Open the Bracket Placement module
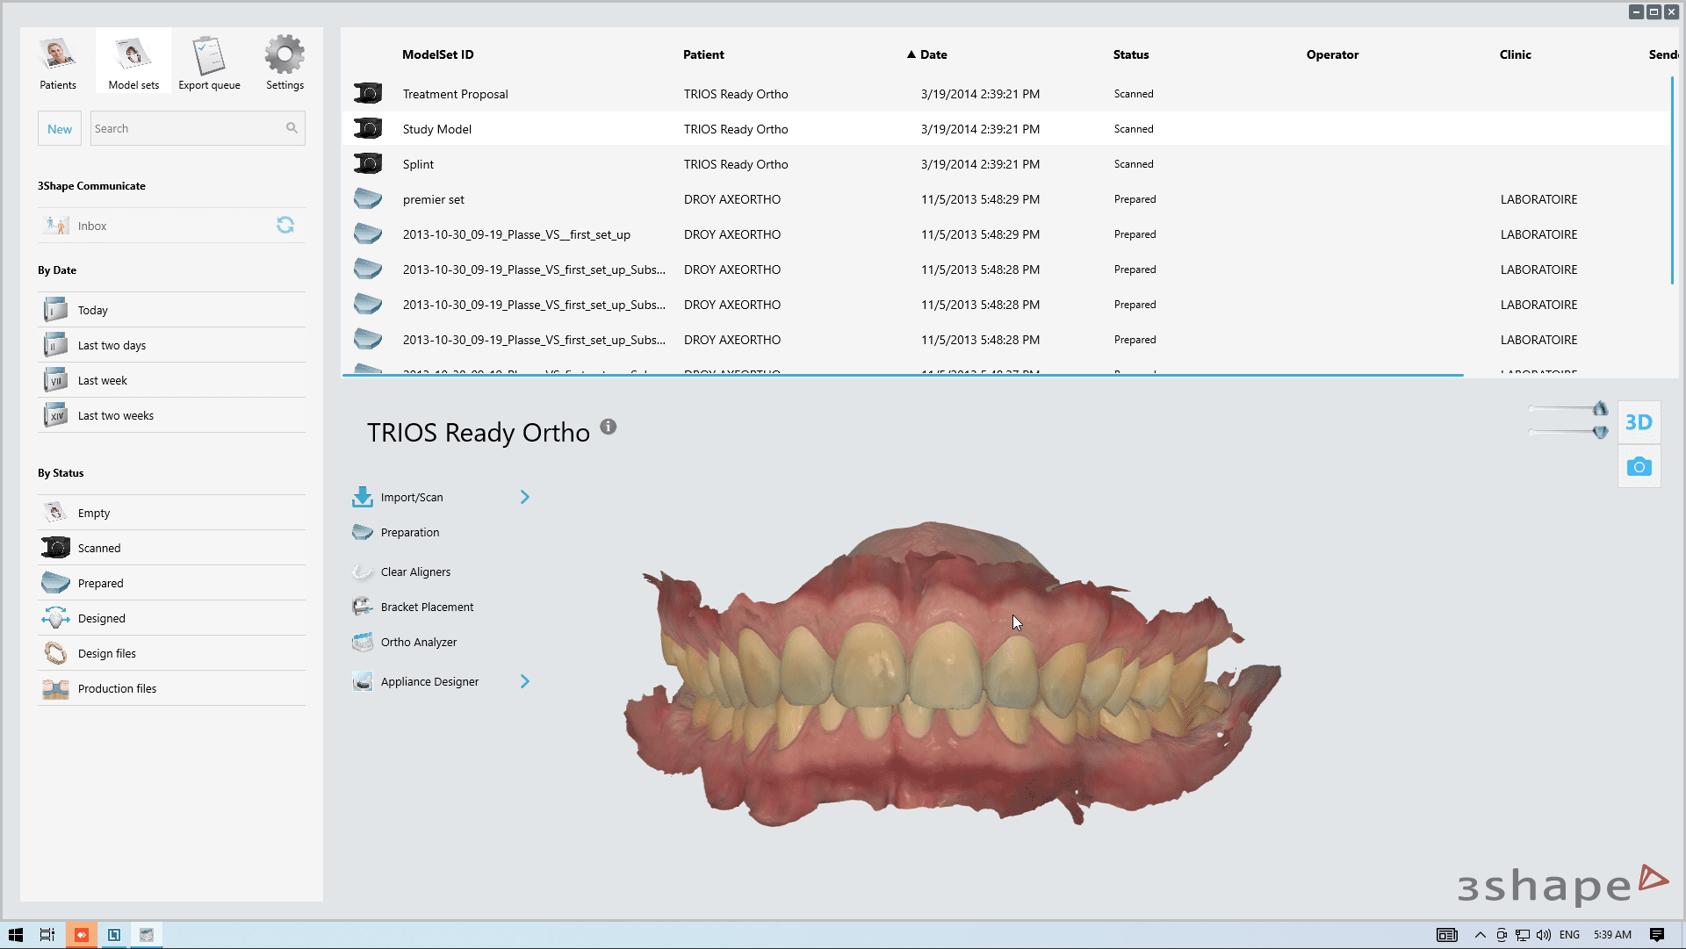 point(426,608)
